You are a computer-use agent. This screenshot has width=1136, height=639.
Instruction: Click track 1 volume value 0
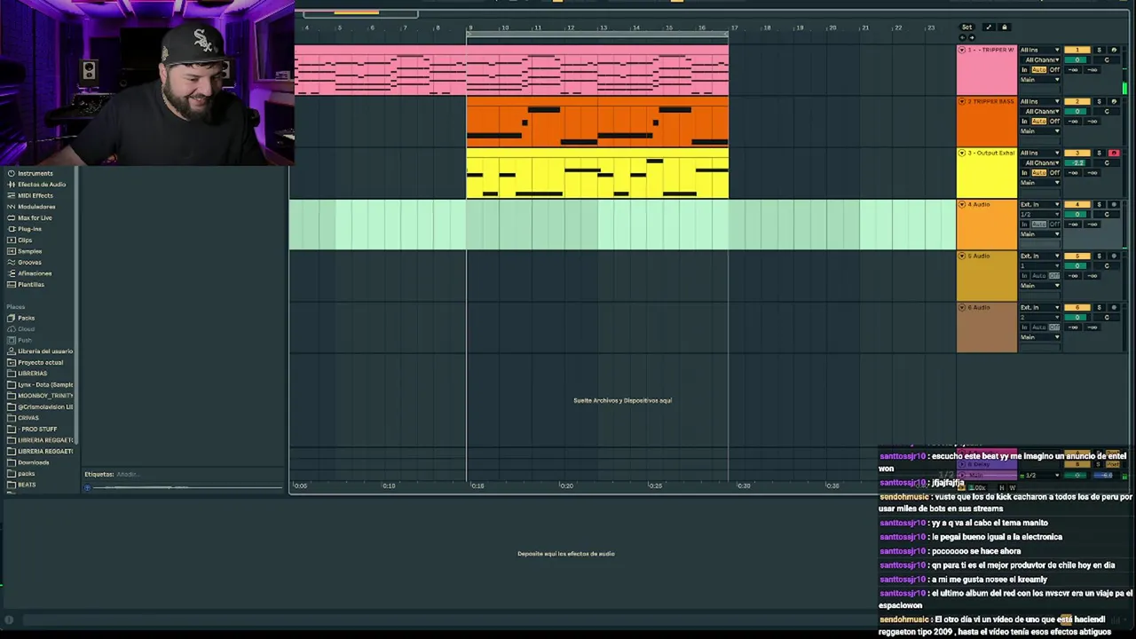coord(1077,59)
